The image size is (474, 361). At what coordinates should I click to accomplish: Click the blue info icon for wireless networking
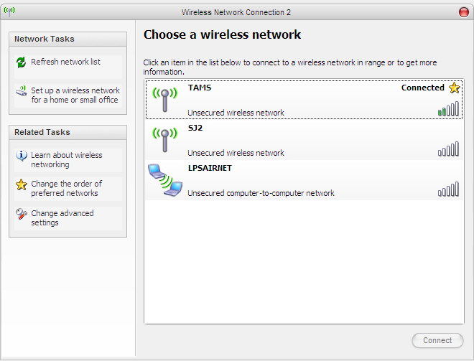click(22, 156)
